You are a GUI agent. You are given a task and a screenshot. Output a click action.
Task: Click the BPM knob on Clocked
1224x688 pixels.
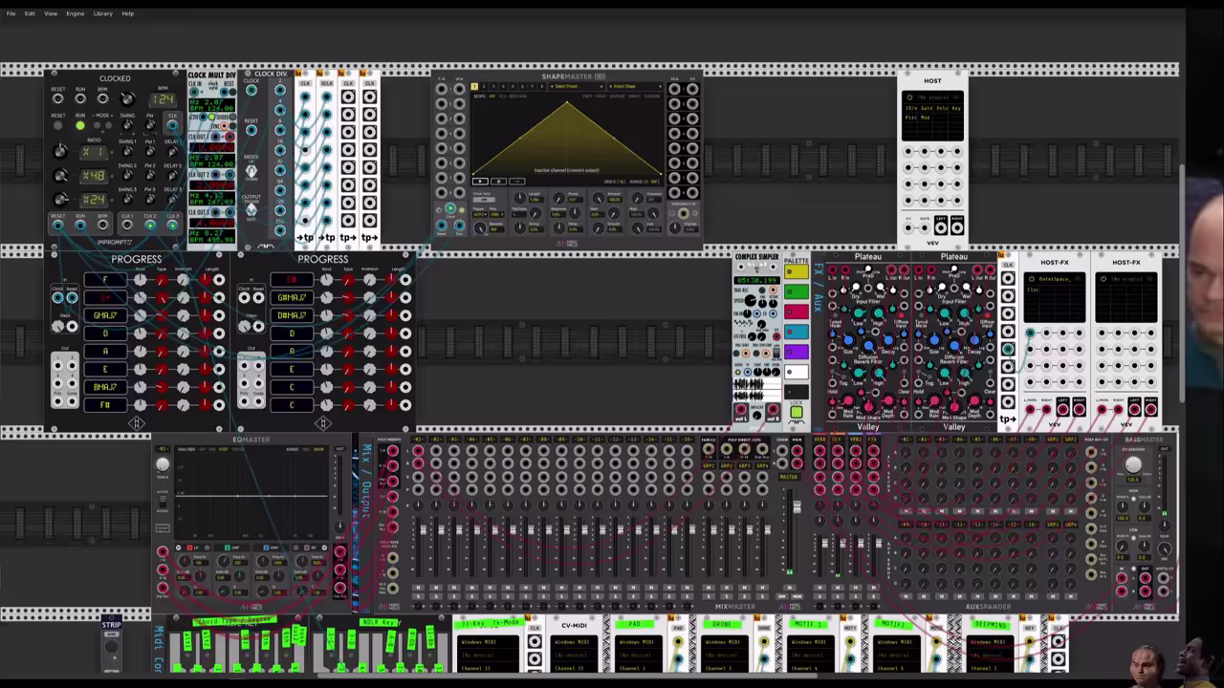(127, 99)
